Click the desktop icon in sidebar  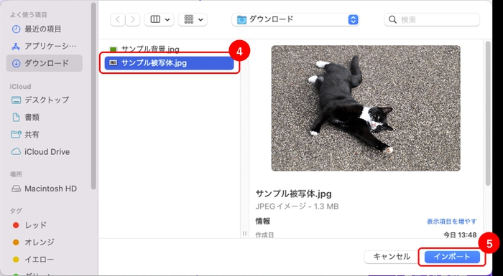coord(16,100)
